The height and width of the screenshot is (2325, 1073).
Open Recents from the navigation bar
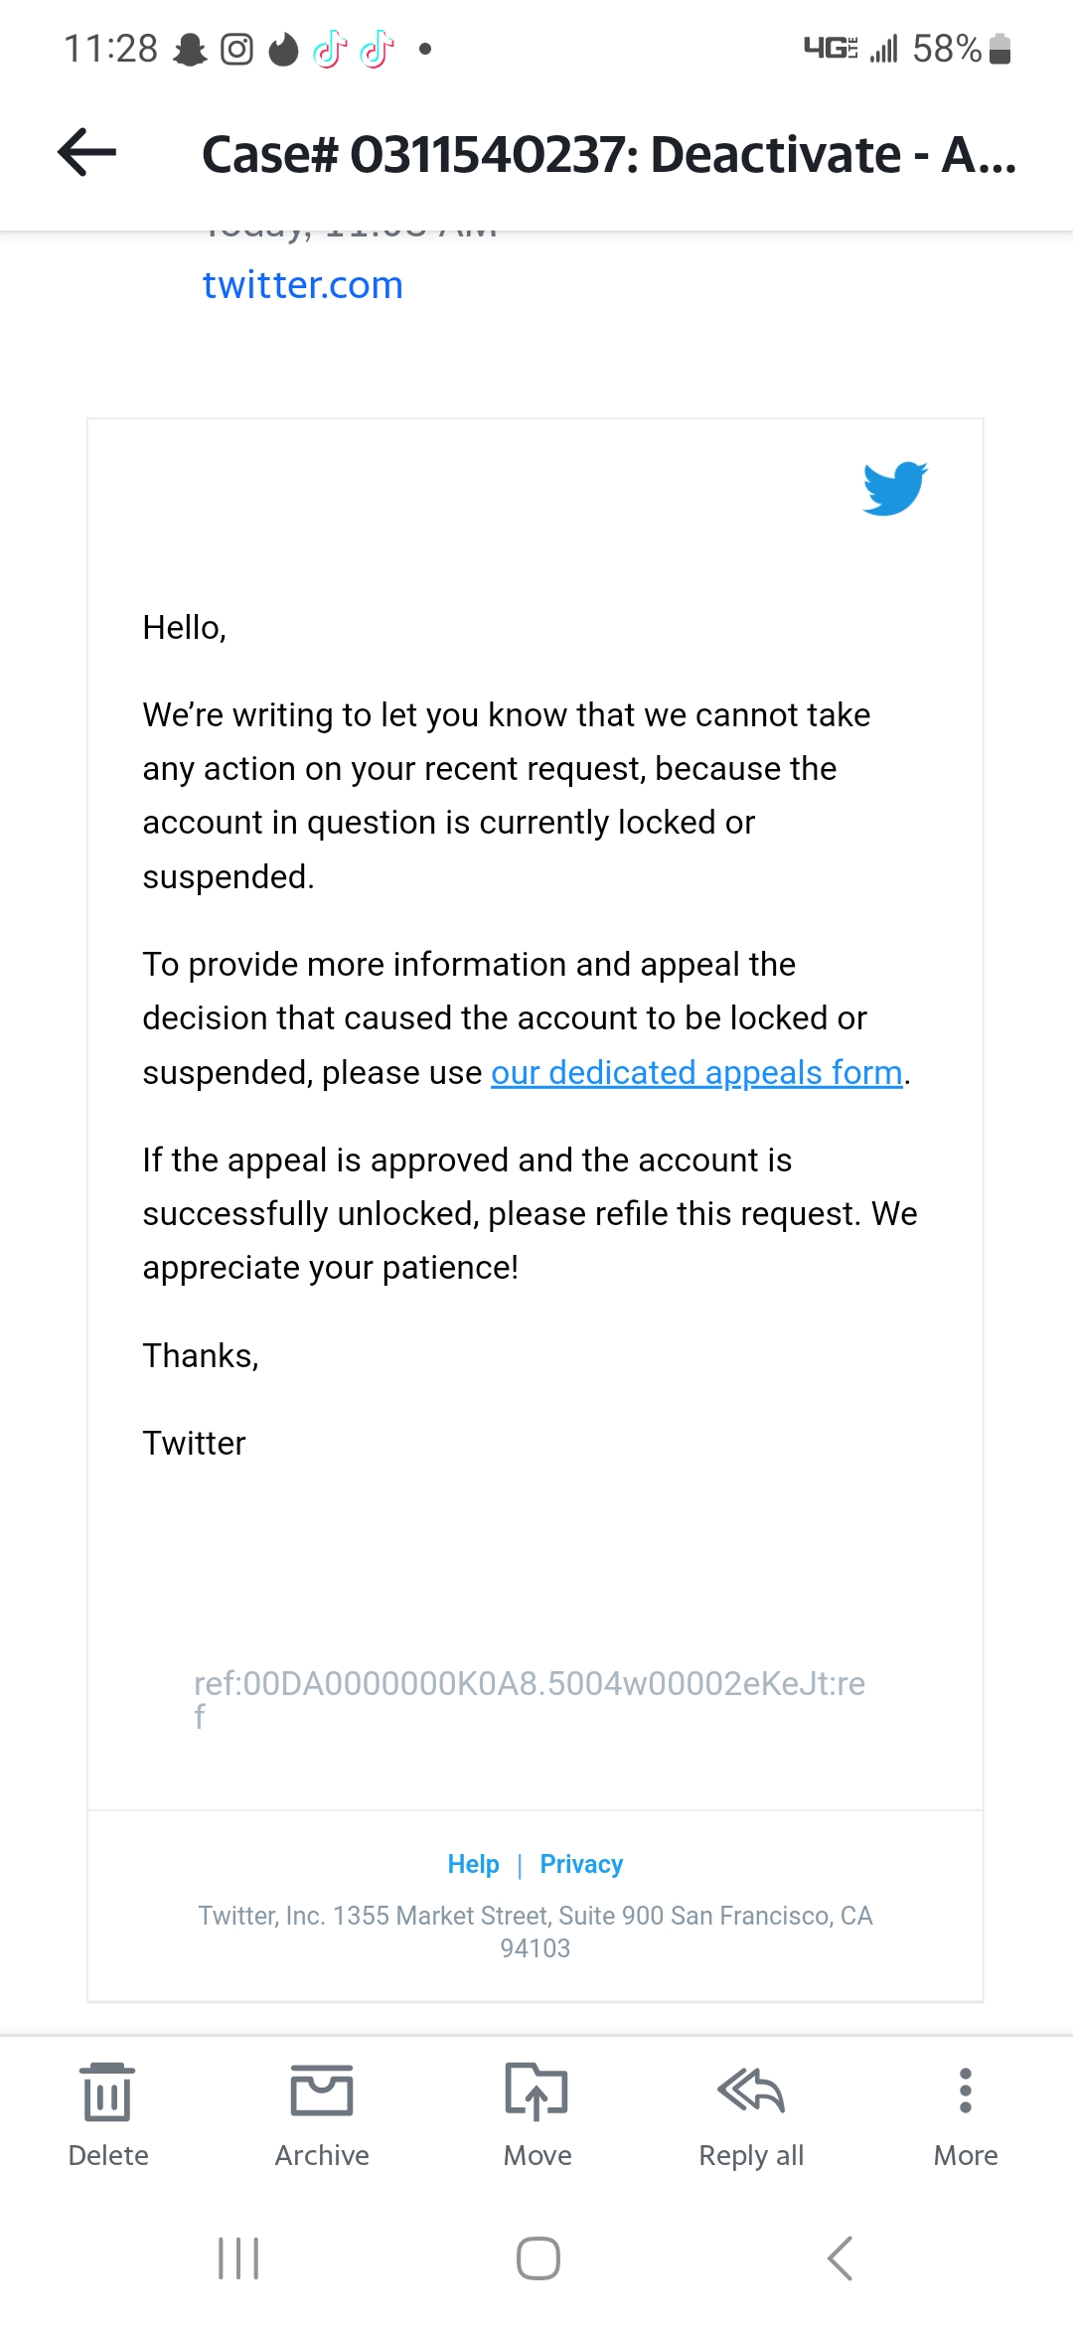point(238,2257)
